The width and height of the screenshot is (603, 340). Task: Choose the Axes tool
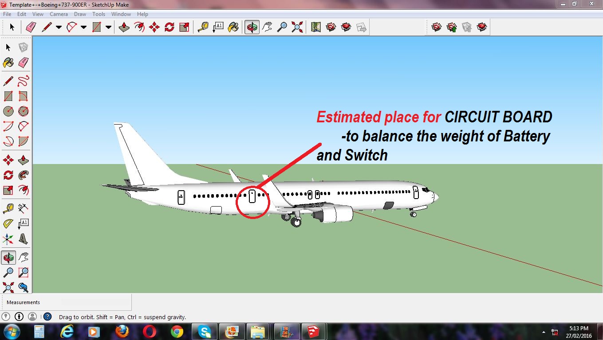[8, 239]
